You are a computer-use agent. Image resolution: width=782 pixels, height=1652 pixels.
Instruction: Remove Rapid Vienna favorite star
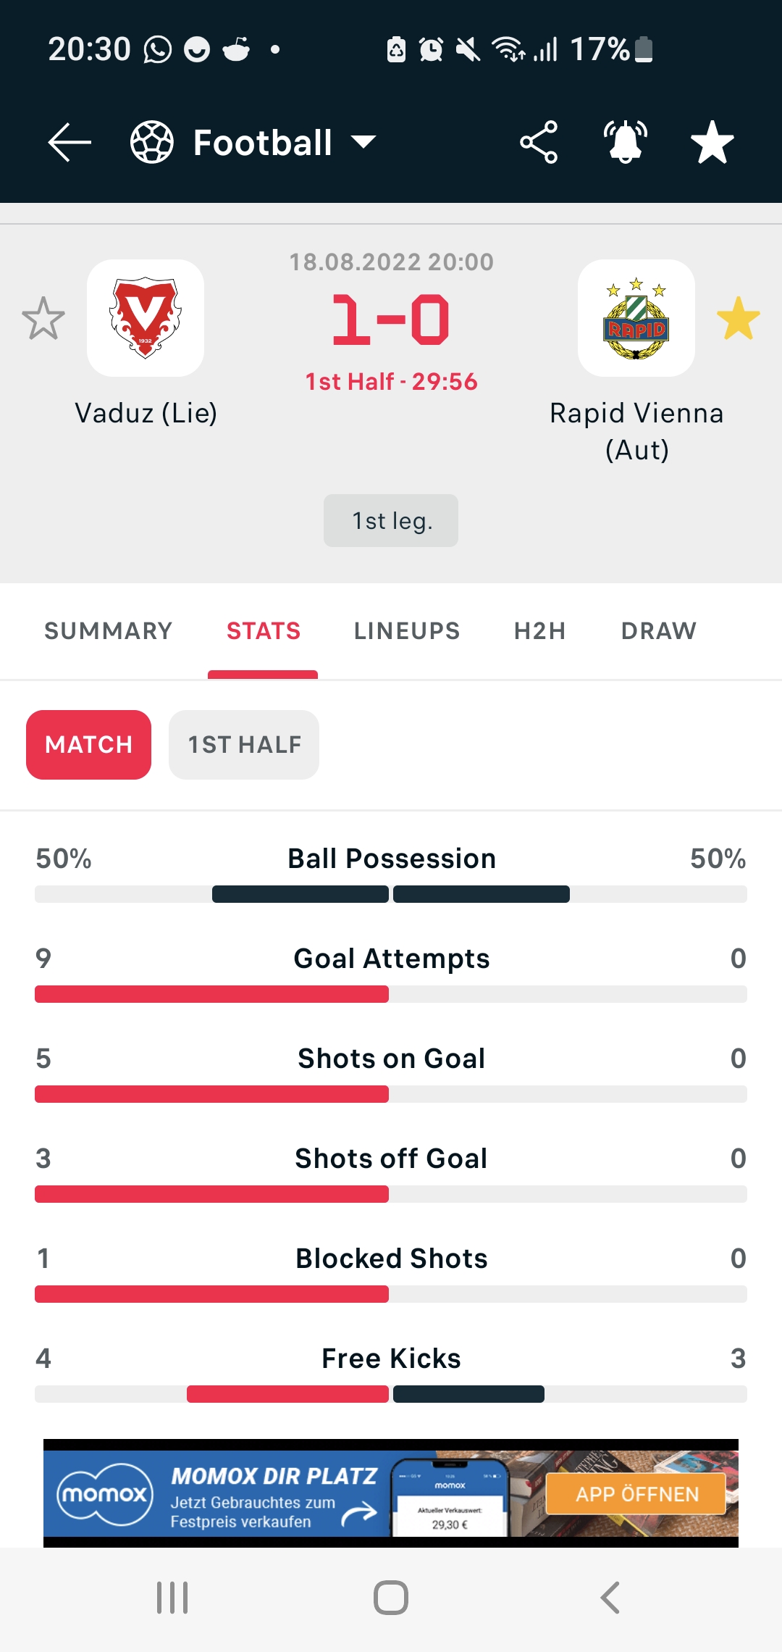(739, 318)
